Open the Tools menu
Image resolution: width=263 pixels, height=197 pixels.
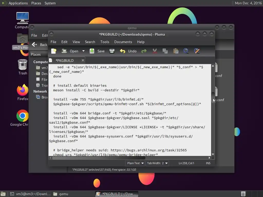point(105,42)
